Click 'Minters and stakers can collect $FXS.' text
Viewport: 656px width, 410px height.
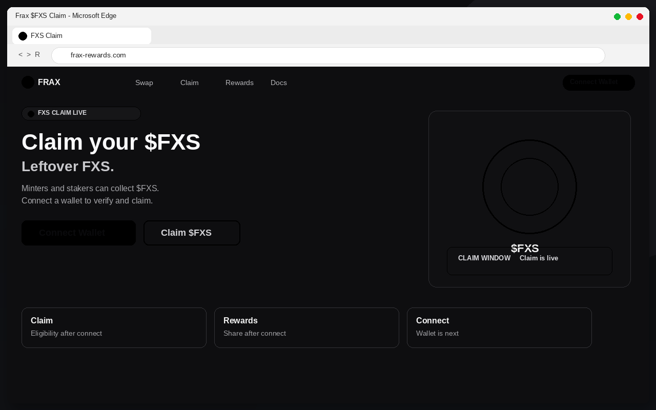tap(90, 188)
